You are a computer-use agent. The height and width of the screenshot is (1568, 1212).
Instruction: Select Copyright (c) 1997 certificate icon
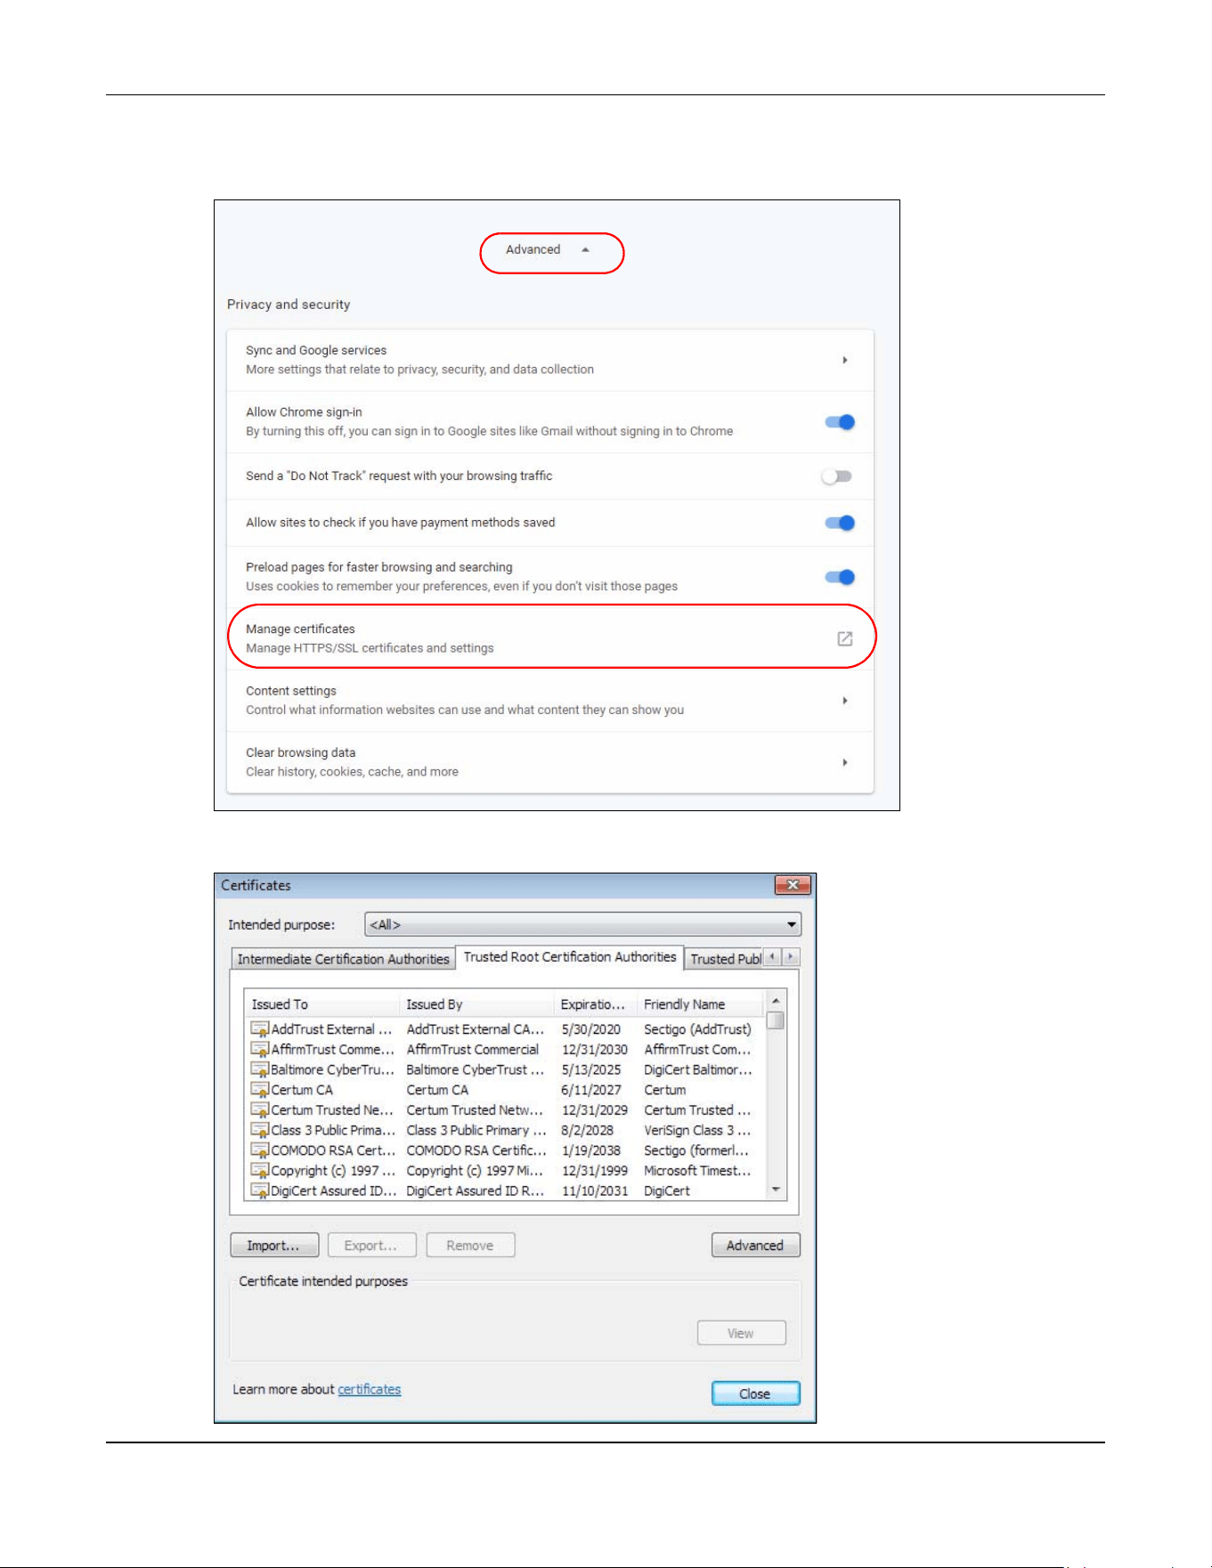tap(260, 1171)
